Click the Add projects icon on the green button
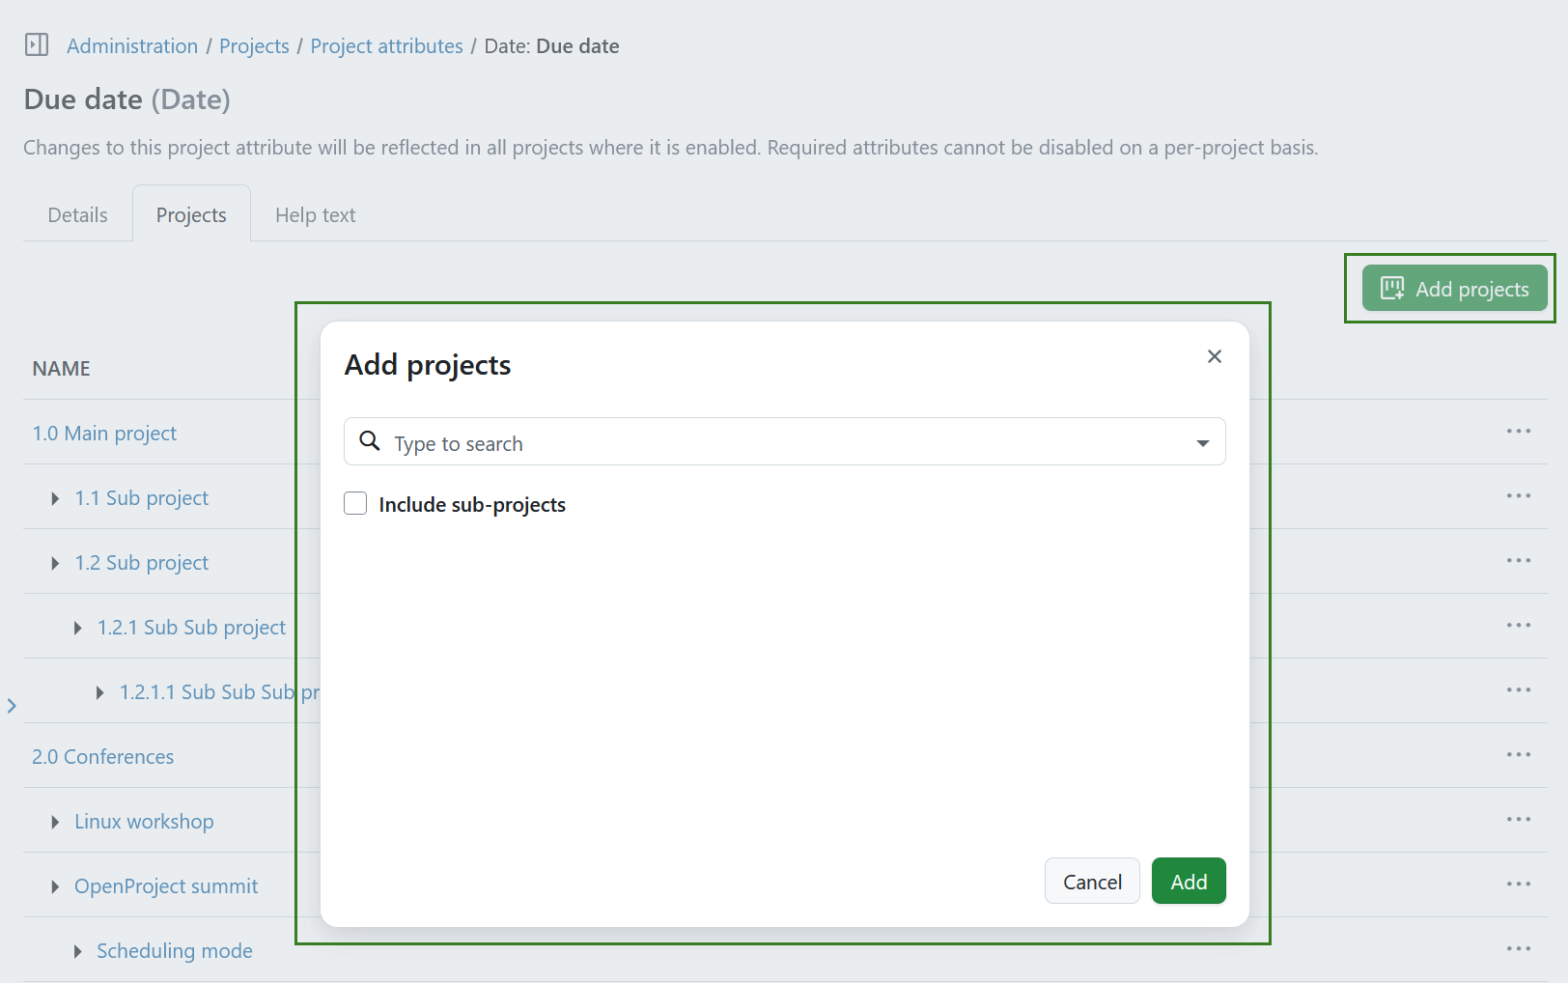Screen dimensions: 1568x983 (1391, 288)
